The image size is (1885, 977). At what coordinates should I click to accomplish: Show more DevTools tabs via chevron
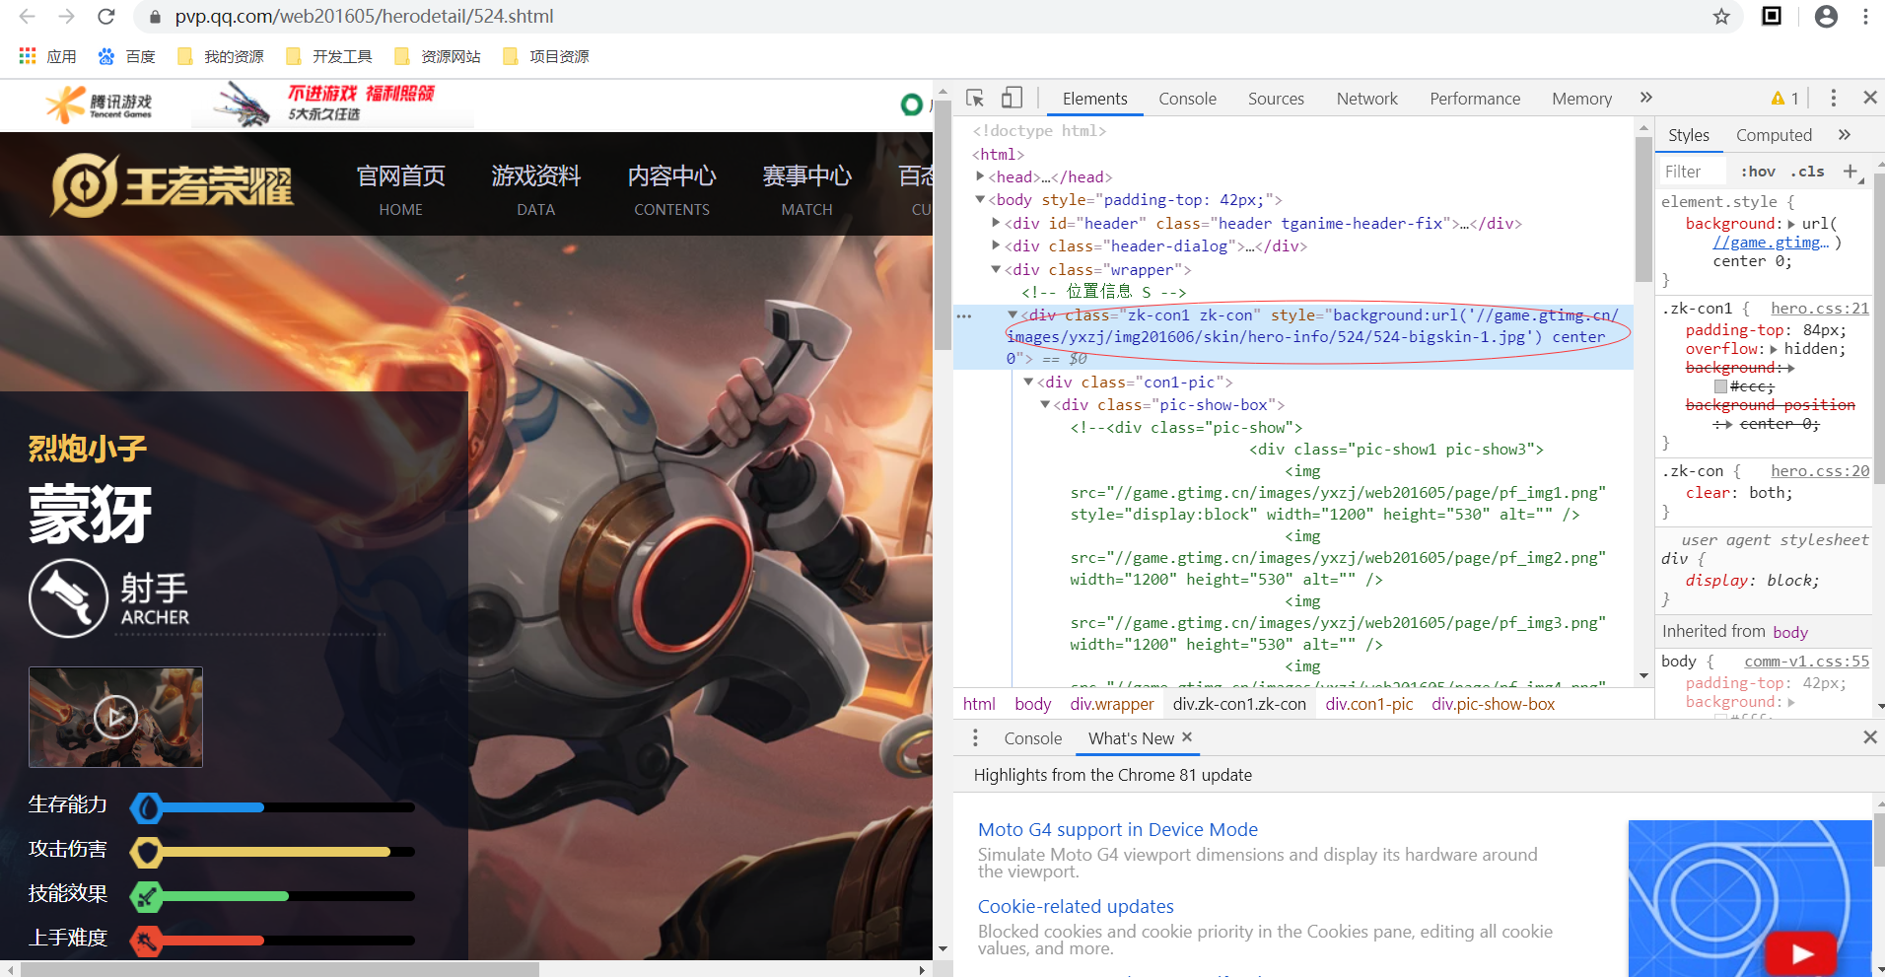pos(1645,98)
